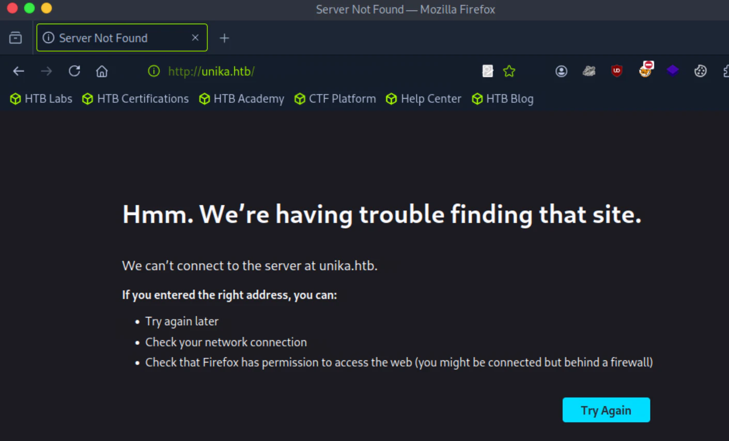Open the Firefox account menu
Screen dimensions: 729x441
[562, 71]
